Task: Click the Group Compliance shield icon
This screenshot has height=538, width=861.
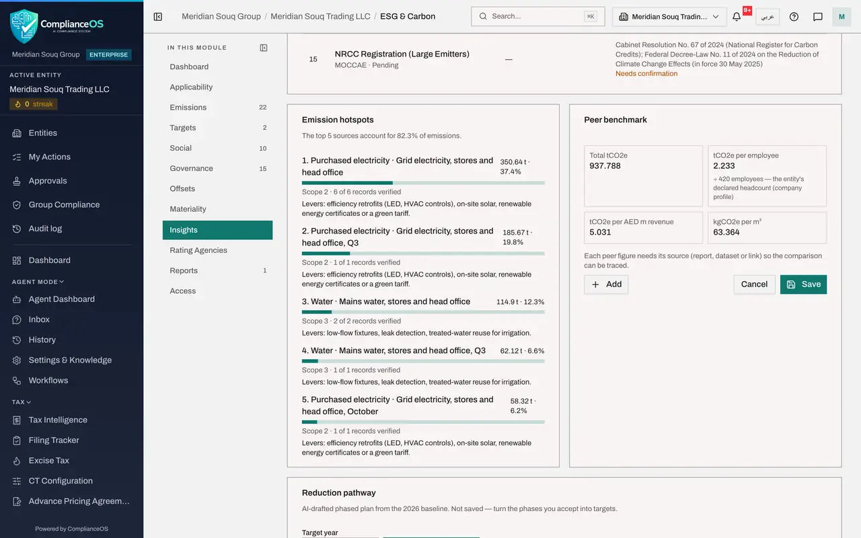Action: [x=17, y=204]
